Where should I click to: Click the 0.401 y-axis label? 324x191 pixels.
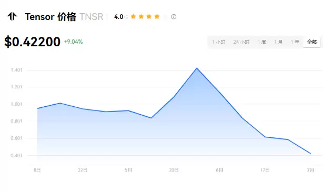(x=16, y=155)
